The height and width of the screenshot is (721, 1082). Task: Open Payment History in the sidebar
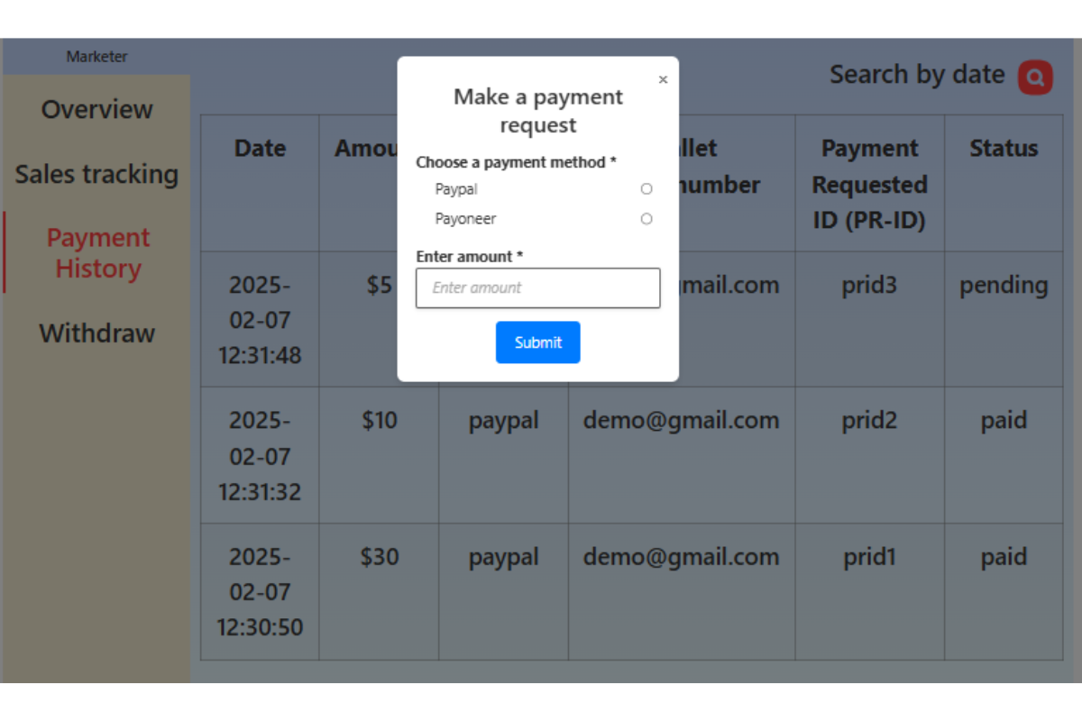click(x=97, y=252)
